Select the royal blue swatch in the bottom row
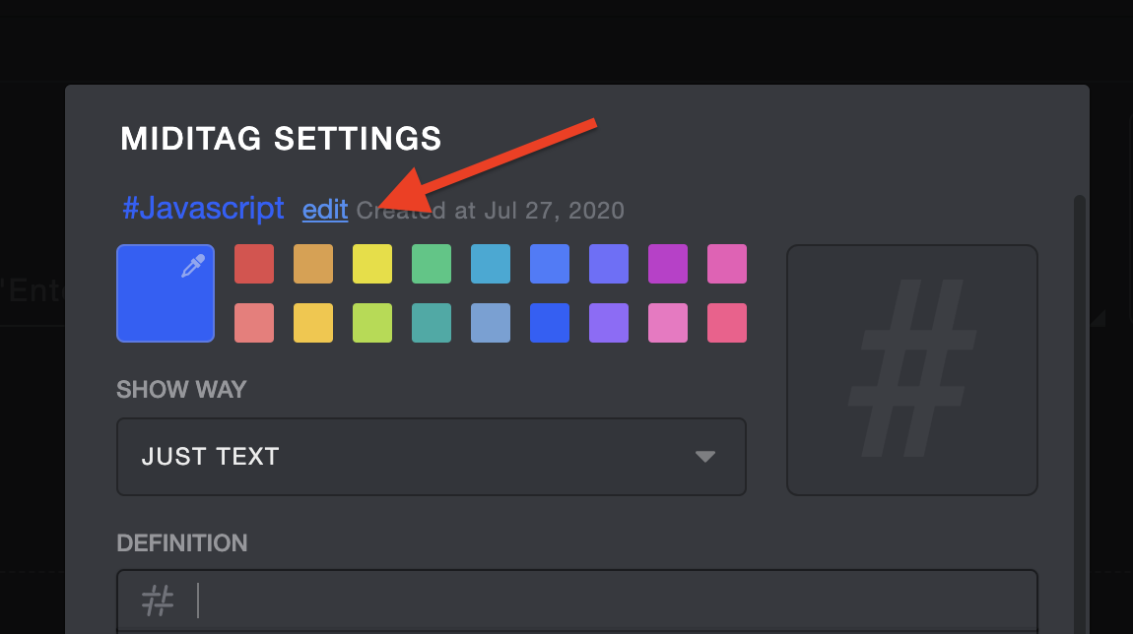1133x634 pixels. (x=550, y=323)
